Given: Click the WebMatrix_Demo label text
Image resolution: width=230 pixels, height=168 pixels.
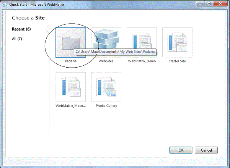Looking at the screenshot, I should click(x=142, y=61).
